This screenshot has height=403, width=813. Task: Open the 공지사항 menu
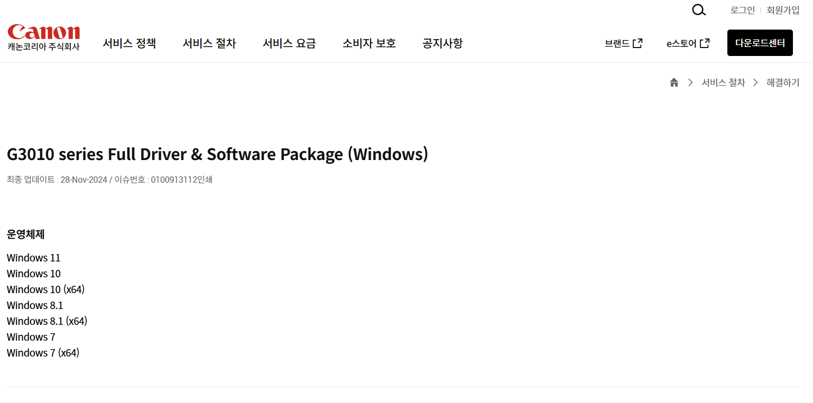tap(442, 43)
